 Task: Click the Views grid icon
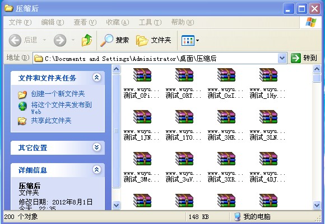click(x=188, y=41)
